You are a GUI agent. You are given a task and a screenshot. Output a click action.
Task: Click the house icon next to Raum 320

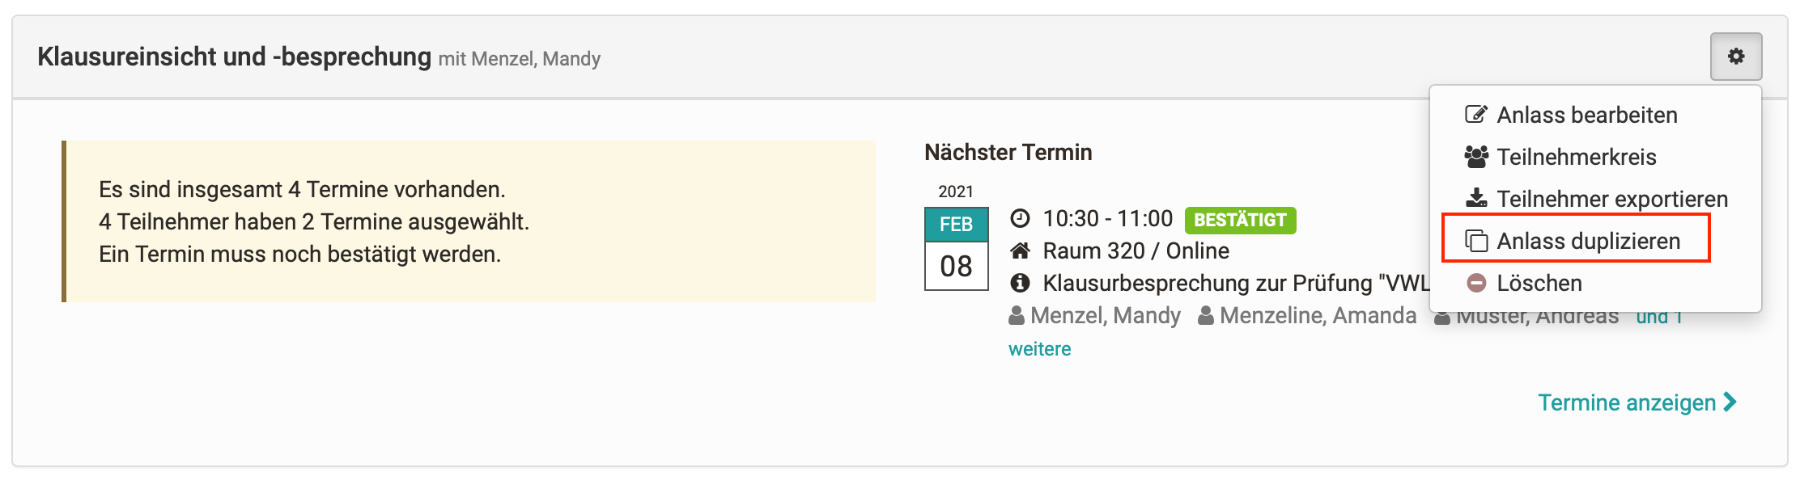tap(1020, 251)
